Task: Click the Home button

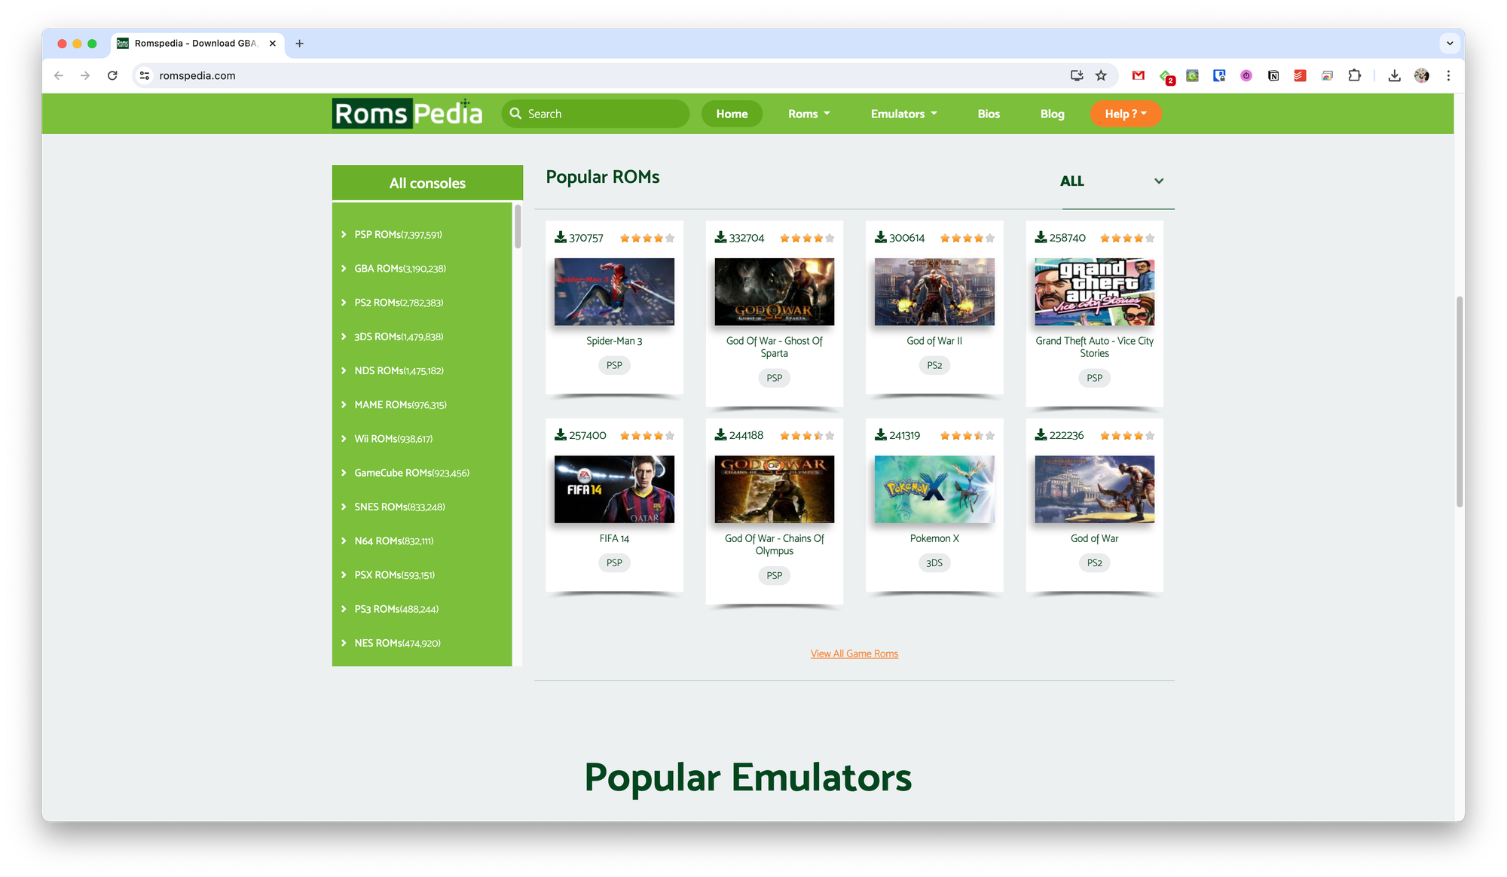Action: pyautogui.click(x=732, y=114)
